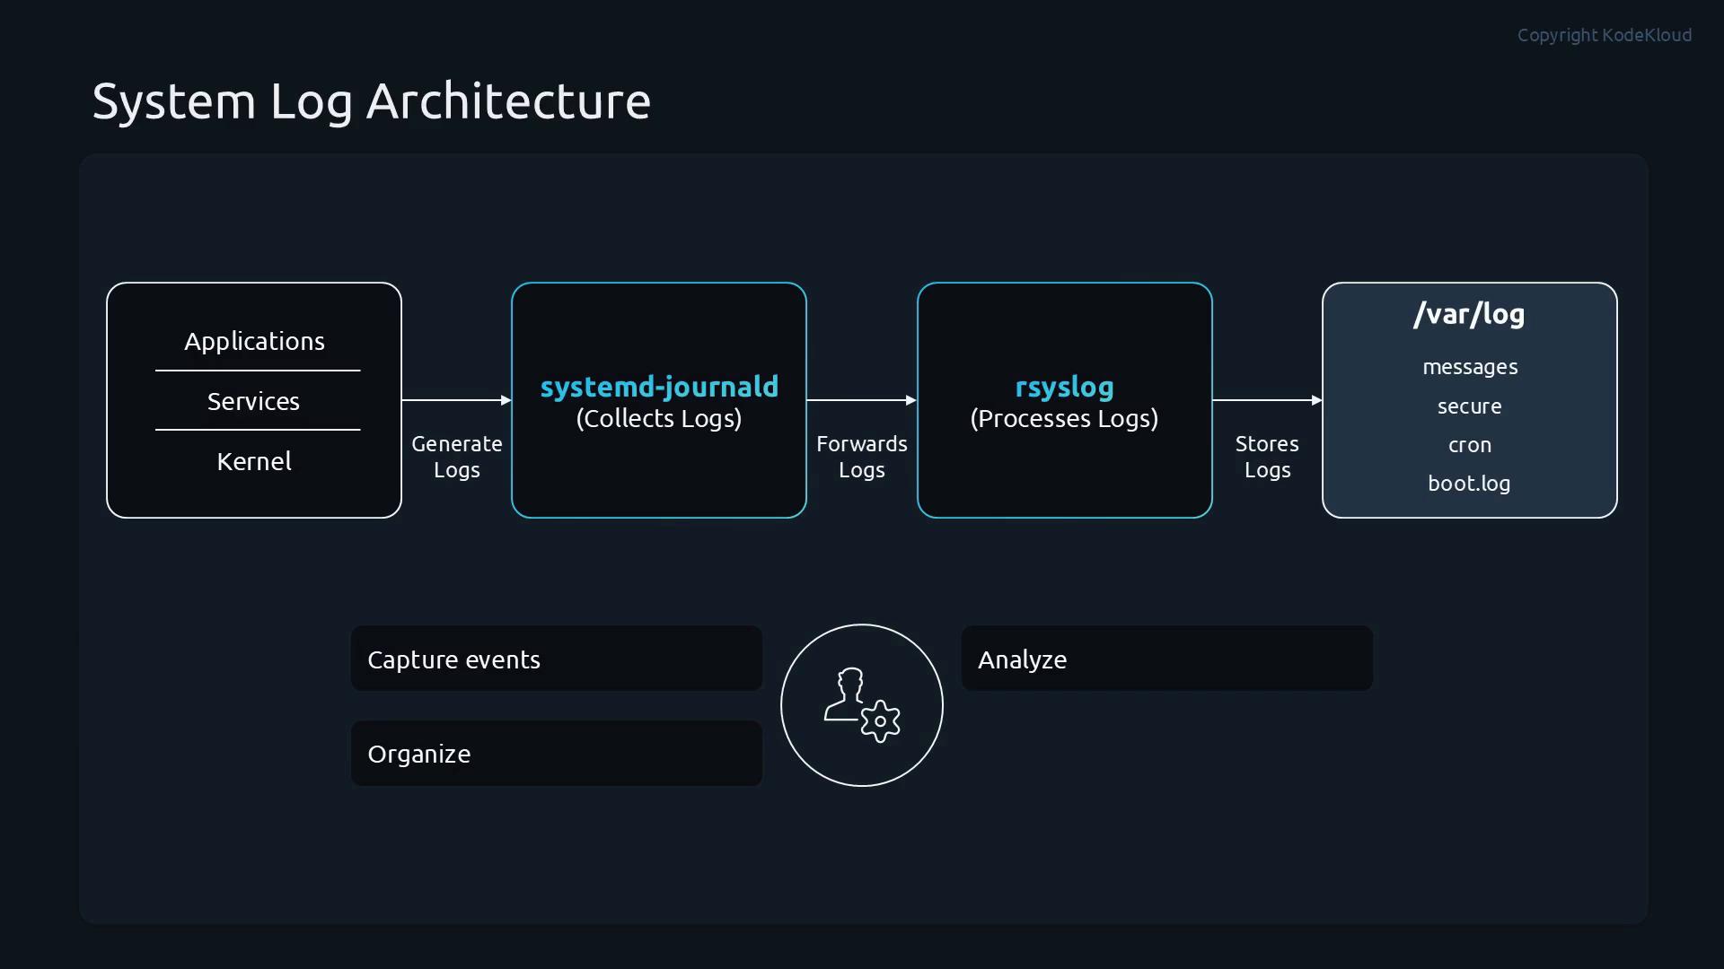Click the systemd-journald heading
Screen dimensions: 1724x969
pyautogui.click(x=659, y=387)
